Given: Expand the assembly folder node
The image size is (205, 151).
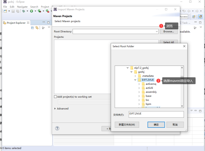Looking at the screenshot, I should pos(139,92).
